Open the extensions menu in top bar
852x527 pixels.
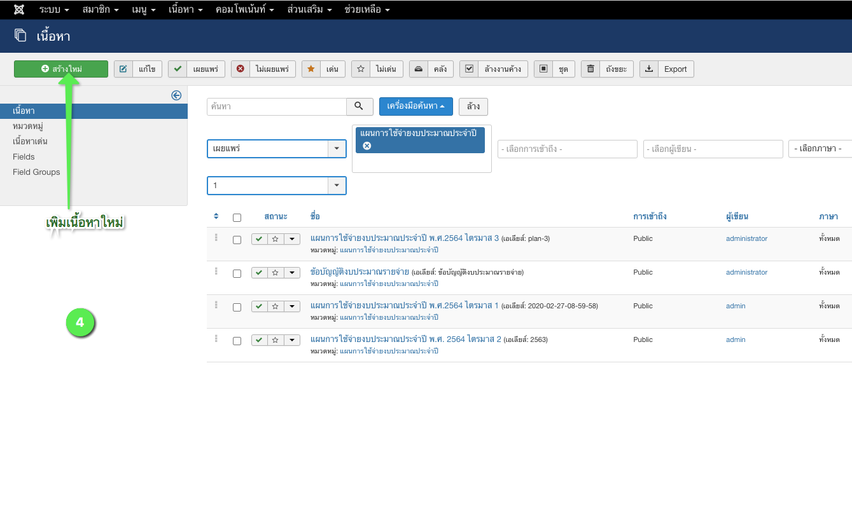click(x=309, y=10)
